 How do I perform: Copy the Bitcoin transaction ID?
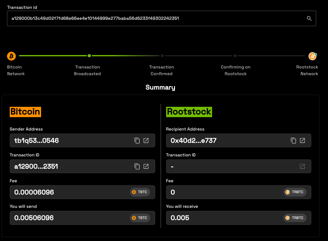137,166
